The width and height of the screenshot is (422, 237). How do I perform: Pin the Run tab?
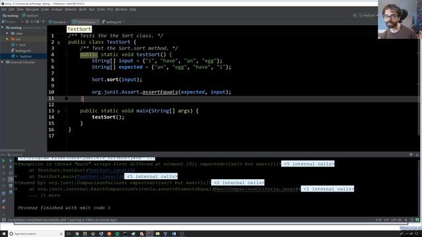[3, 201]
